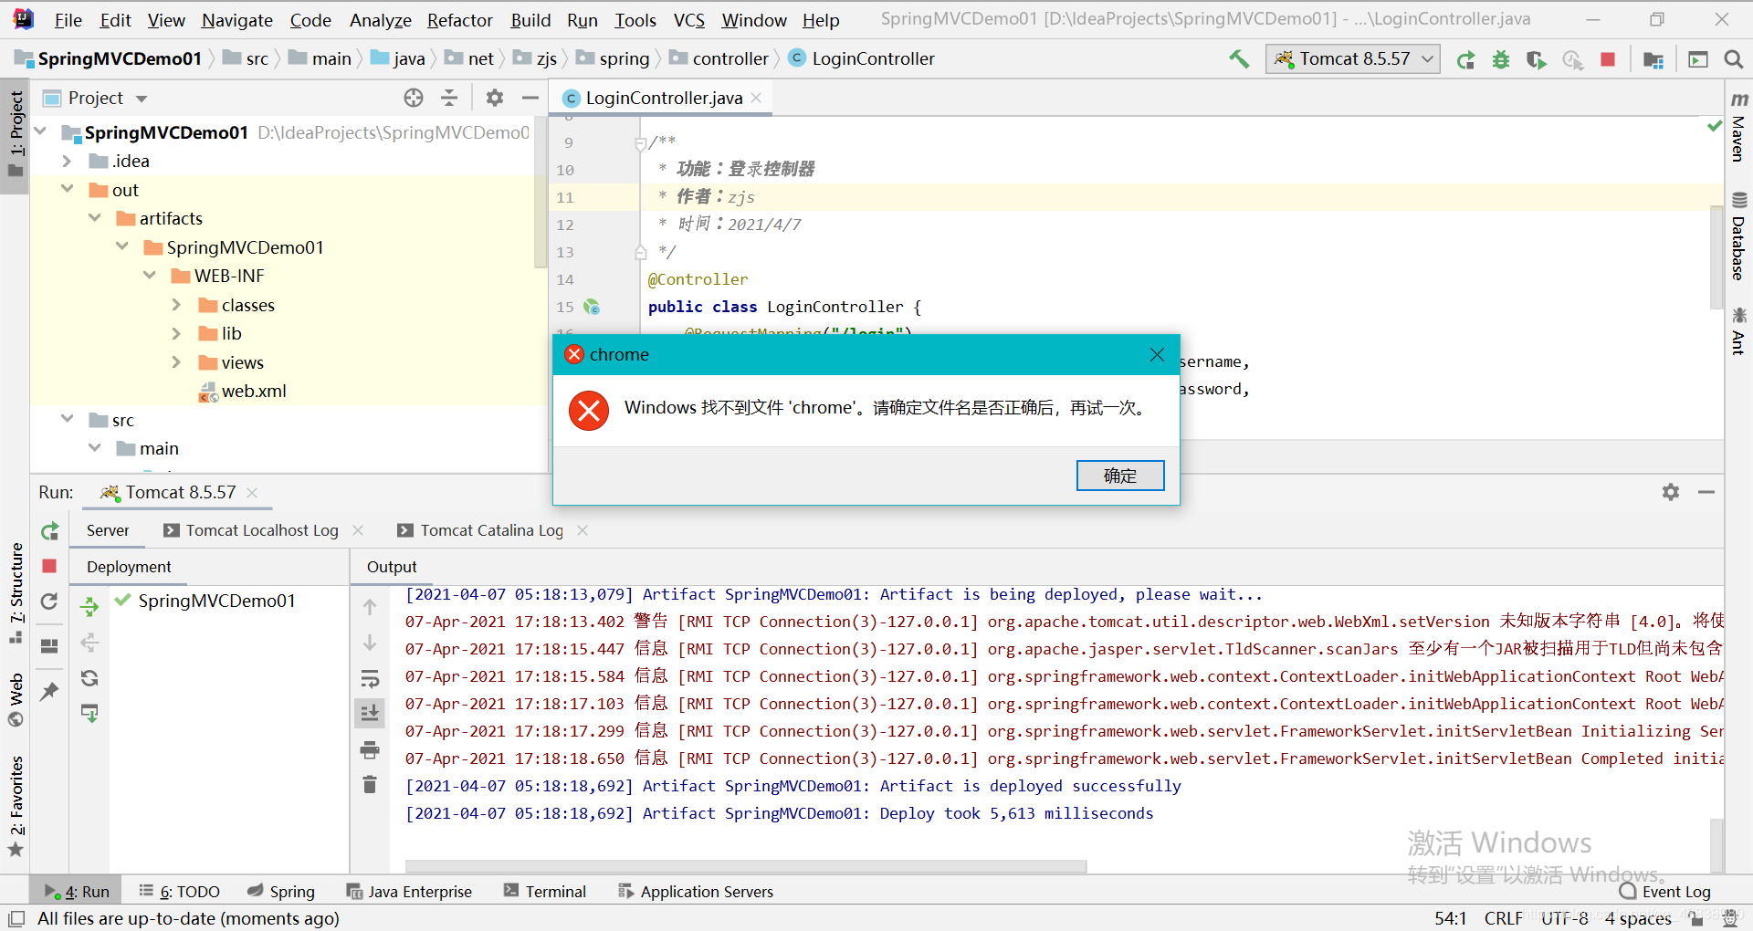The height and width of the screenshot is (931, 1753).
Task: Toggle the Event Log tool window button
Action: point(1664,892)
